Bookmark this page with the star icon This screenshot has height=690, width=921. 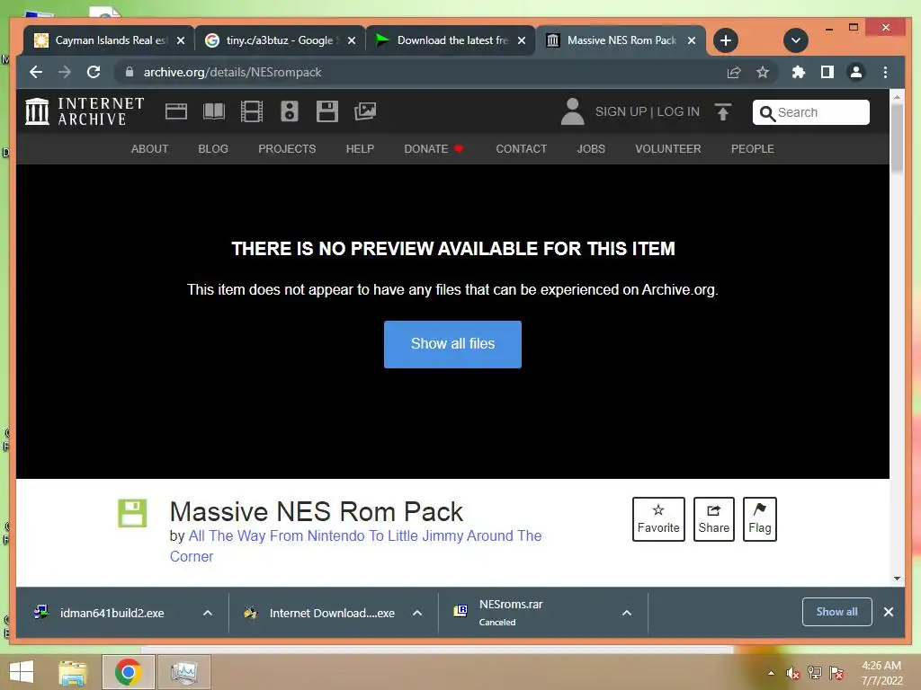[763, 72]
